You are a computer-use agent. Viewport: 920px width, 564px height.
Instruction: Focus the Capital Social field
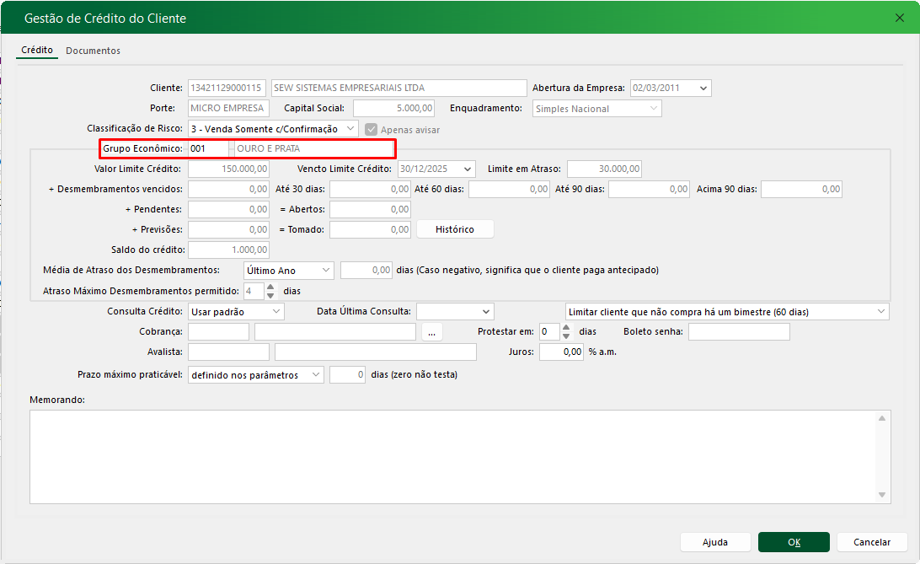click(393, 109)
